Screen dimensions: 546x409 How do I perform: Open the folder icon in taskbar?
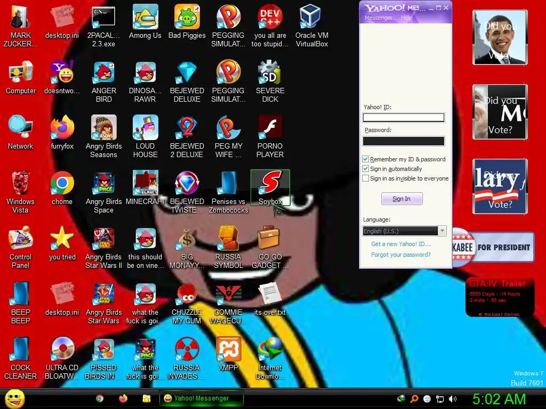coord(146,398)
